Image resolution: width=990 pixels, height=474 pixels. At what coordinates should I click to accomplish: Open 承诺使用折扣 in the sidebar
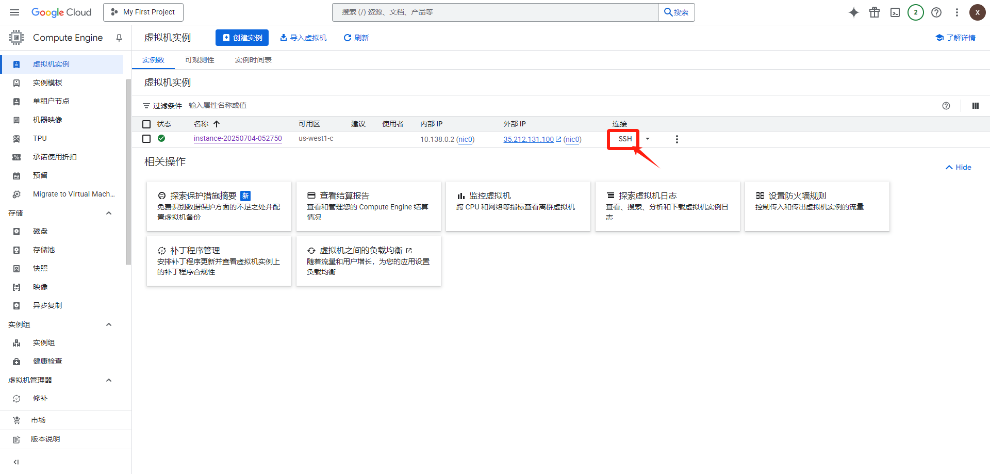pyautogui.click(x=62, y=157)
